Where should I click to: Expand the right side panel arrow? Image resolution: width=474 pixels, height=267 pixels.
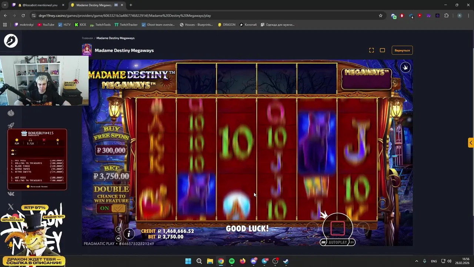tap(471, 143)
